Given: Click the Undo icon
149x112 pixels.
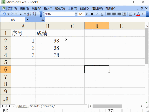Looking at the screenshot, I should pyautogui.click(x=4, y=14).
